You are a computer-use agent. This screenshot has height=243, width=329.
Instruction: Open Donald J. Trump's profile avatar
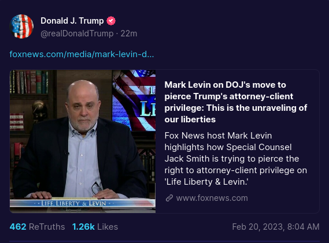pos(21,27)
